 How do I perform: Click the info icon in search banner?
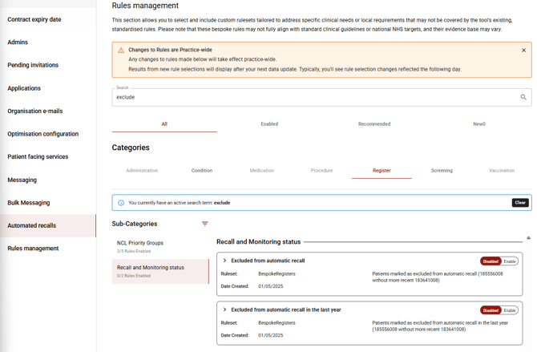(121, 203)
